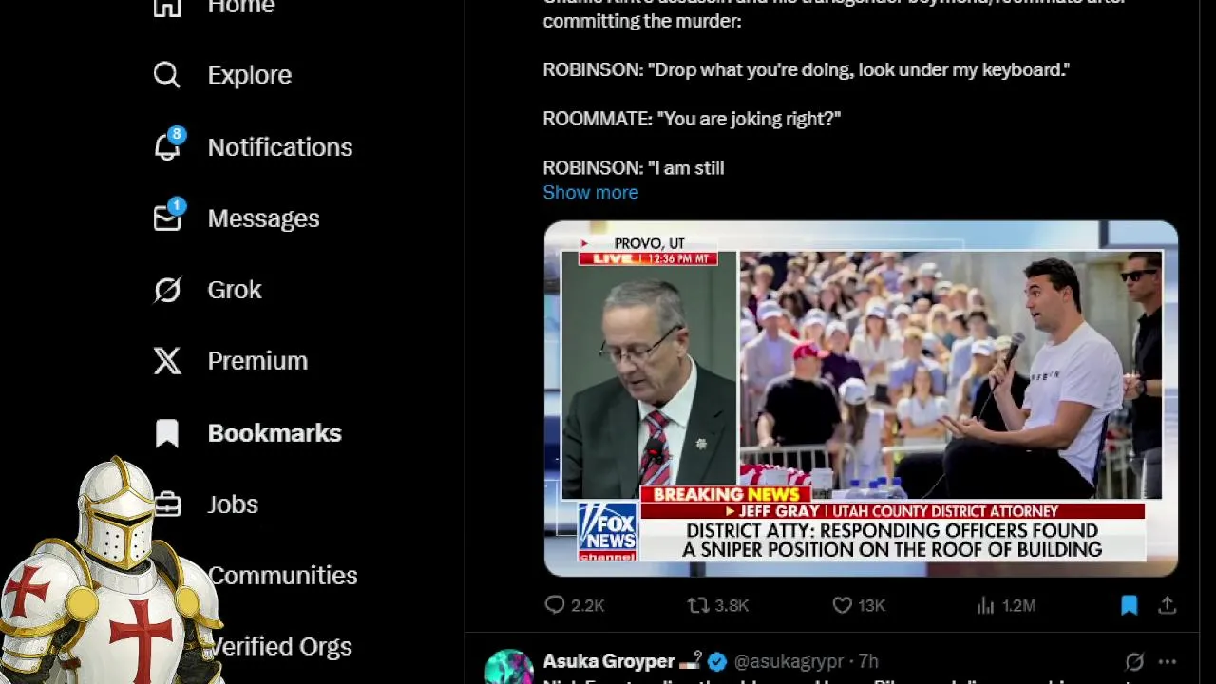
Task: Open the Fox News video thumbnail
Action: (x=861, y=398)
